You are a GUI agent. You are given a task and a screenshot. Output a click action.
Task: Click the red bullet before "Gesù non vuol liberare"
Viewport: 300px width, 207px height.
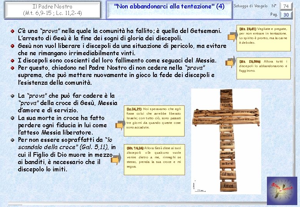coord(12,46)
